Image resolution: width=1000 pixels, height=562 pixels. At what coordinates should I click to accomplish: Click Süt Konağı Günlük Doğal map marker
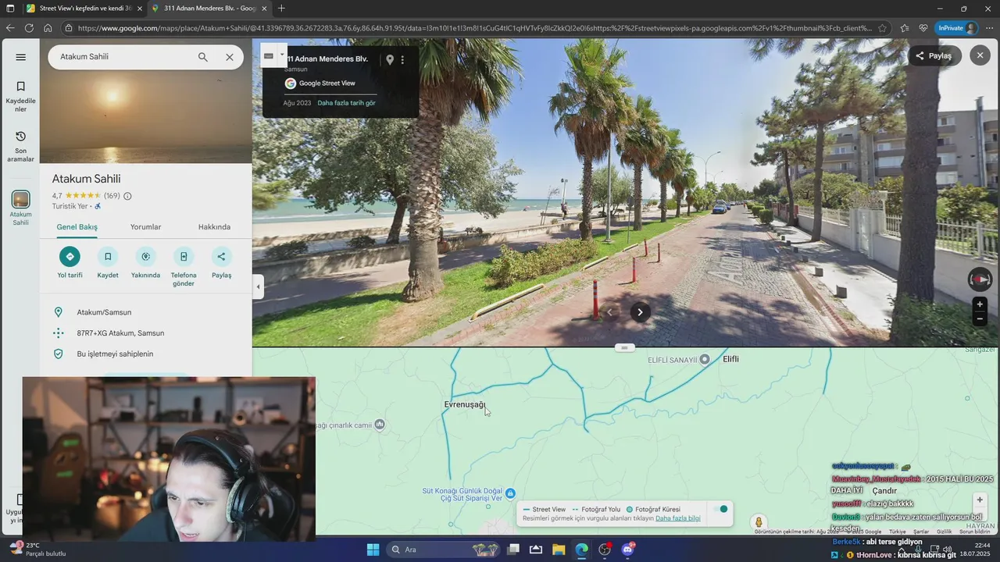click(x=510, y=493)
